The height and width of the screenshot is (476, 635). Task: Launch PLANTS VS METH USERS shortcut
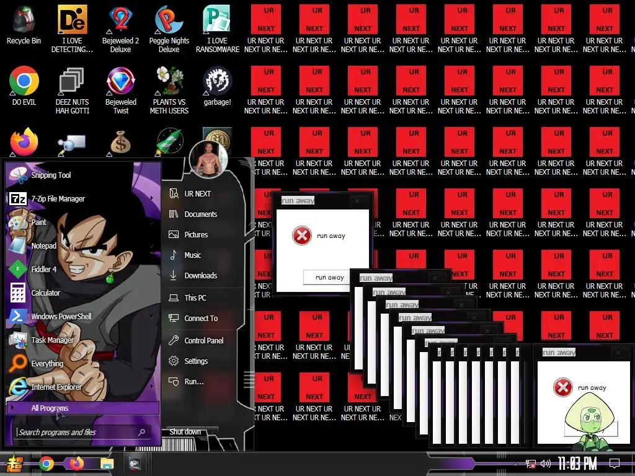169,90
